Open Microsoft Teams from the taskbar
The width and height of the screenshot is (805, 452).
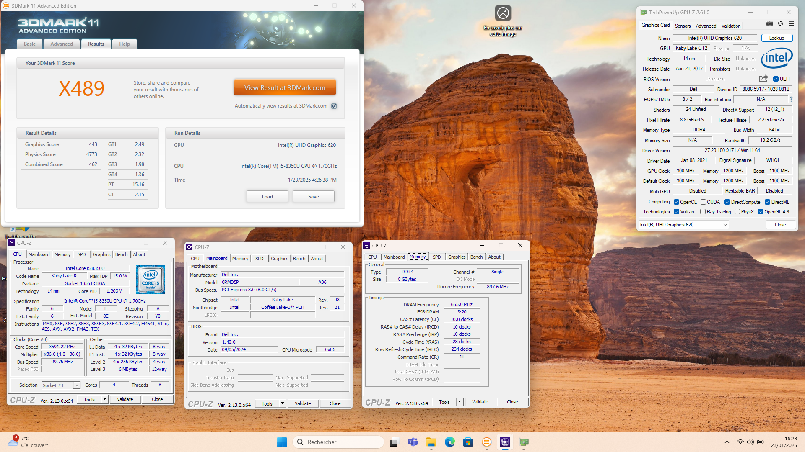click(x=413, y=442)
